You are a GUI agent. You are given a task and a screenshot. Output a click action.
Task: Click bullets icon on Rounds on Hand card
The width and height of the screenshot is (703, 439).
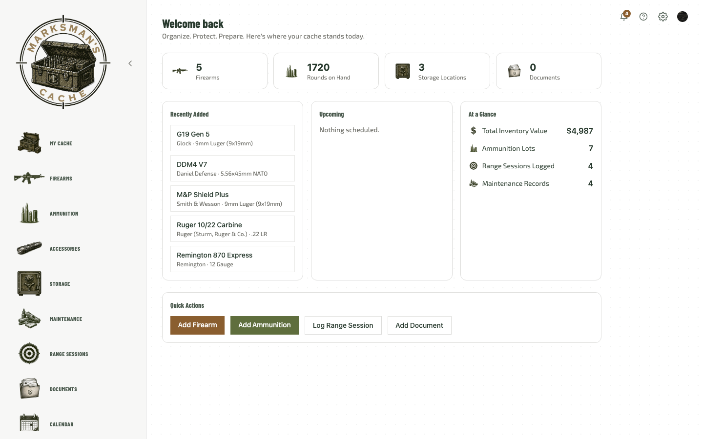tap(291, 71)
